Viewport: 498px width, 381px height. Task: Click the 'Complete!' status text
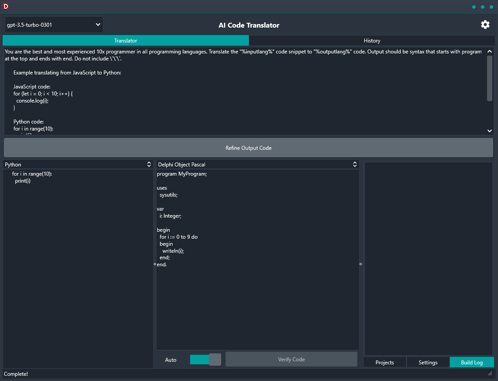[16, 374]
